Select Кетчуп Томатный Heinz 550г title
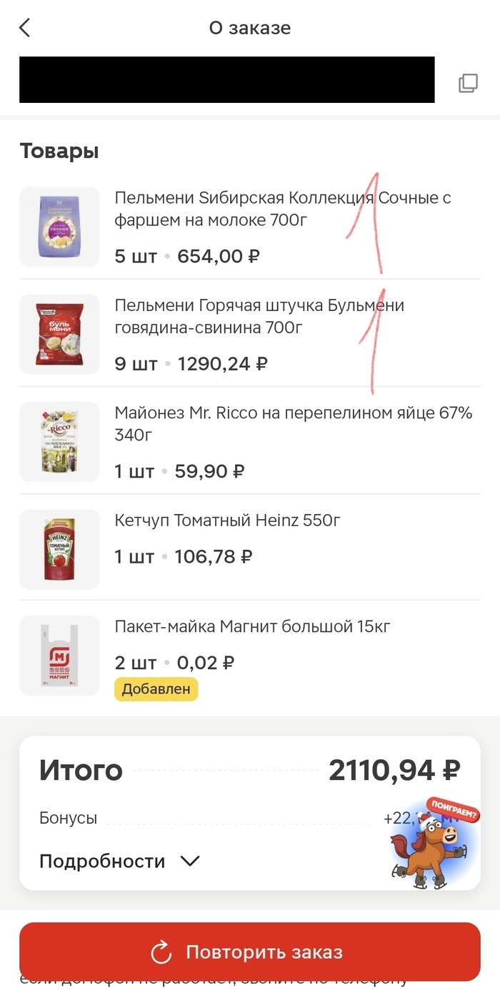Screen dimensions: 500x991 click(227, 521)
